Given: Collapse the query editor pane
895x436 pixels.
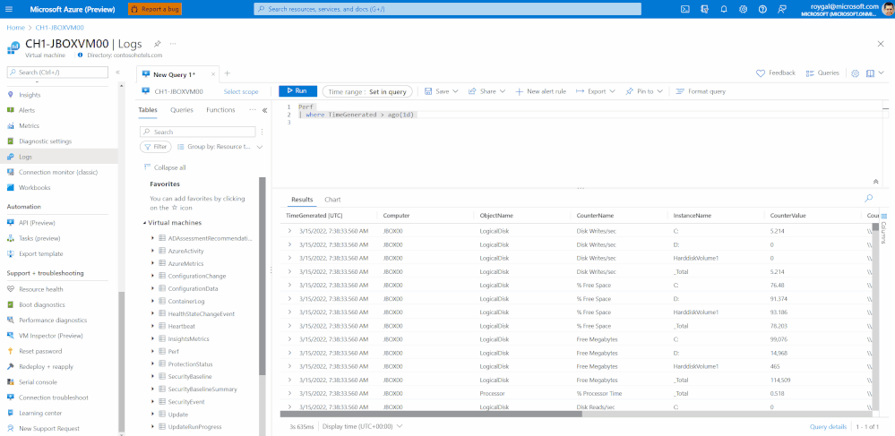Looking at the screenshot, I should click(x=875, y=182).
